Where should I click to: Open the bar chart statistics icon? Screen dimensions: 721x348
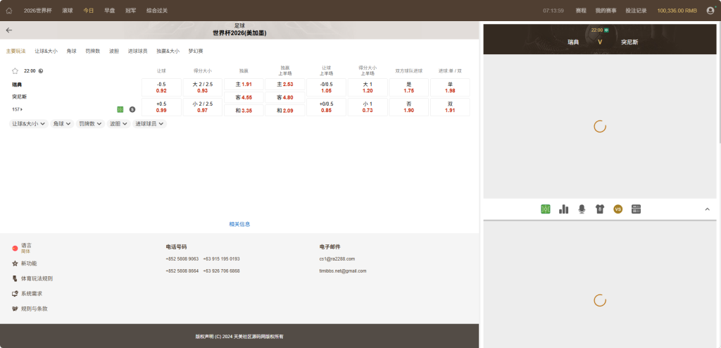(x=564, y=209)
